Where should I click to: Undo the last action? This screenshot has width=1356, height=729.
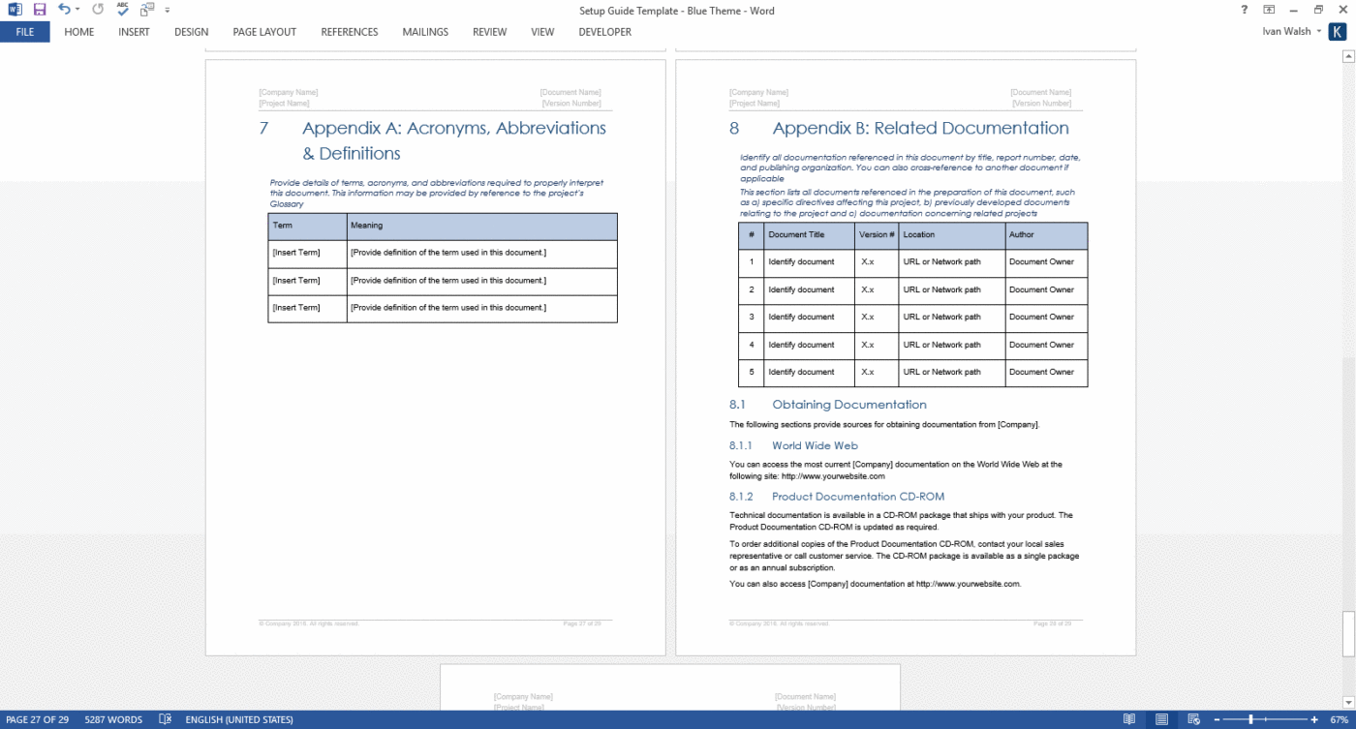coord(64,8)
